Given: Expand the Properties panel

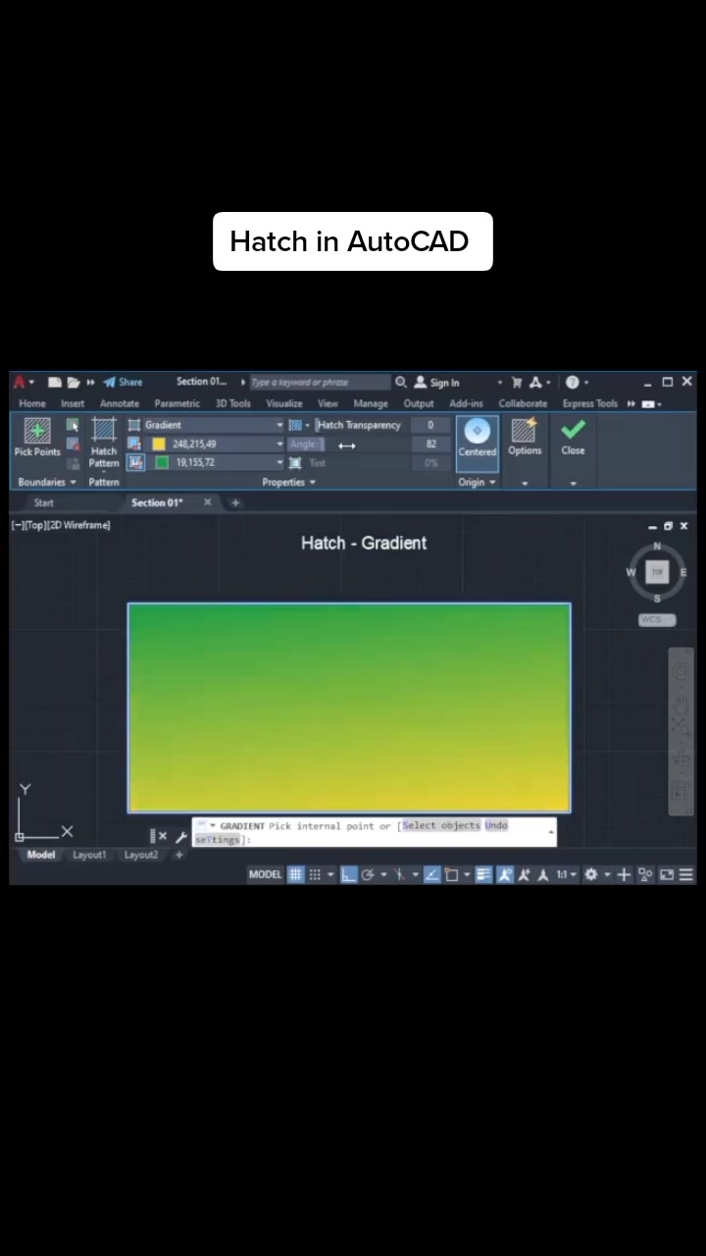Looking at the screenshot, I should [x=289, y=482].
